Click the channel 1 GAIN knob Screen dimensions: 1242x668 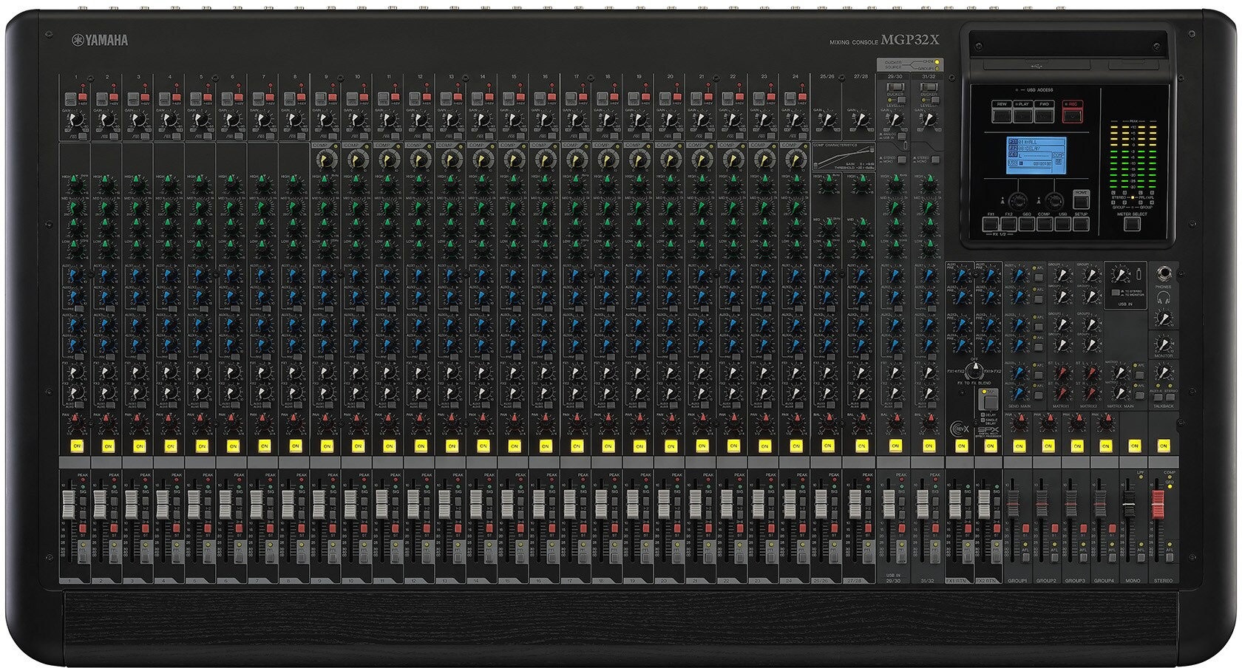pyautogui.click(x=76, y=118)
